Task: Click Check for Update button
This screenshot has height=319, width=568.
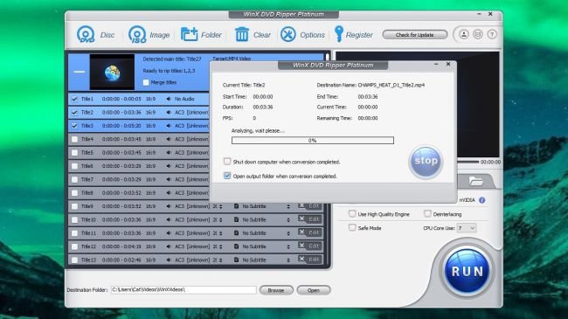Action: point(415,35)
